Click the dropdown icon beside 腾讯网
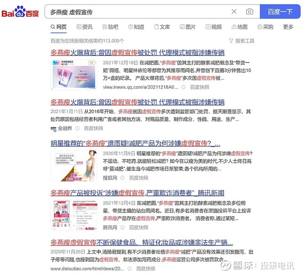303x275 pixels. point(123,228)
